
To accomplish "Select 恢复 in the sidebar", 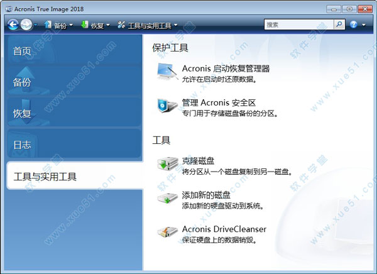I will pos(74,112).
